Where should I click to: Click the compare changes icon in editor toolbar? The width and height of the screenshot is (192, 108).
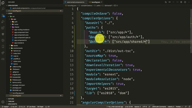(166, 2)
